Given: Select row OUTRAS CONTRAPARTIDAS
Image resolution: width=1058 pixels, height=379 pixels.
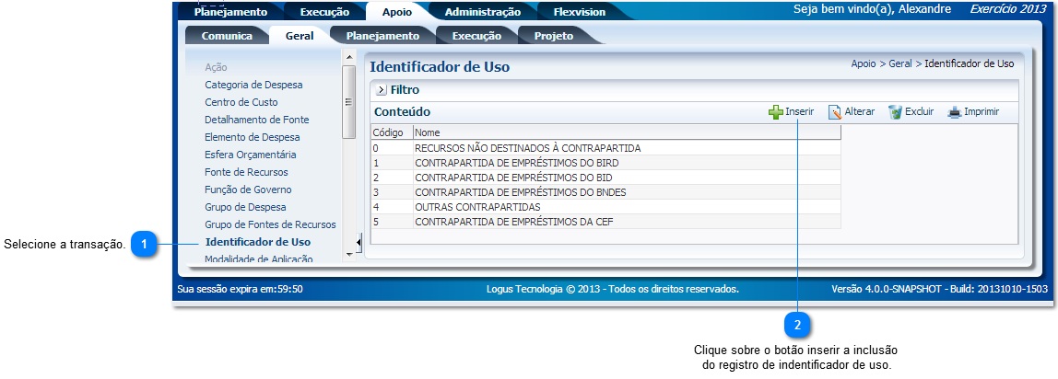Looking at the screenshot, I should pos(605,207).
